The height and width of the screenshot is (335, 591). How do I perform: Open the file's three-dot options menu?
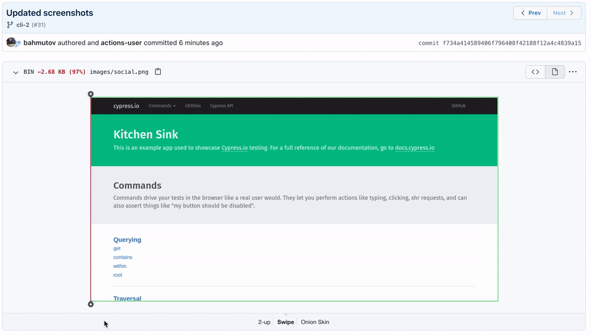tap(573, 72)
